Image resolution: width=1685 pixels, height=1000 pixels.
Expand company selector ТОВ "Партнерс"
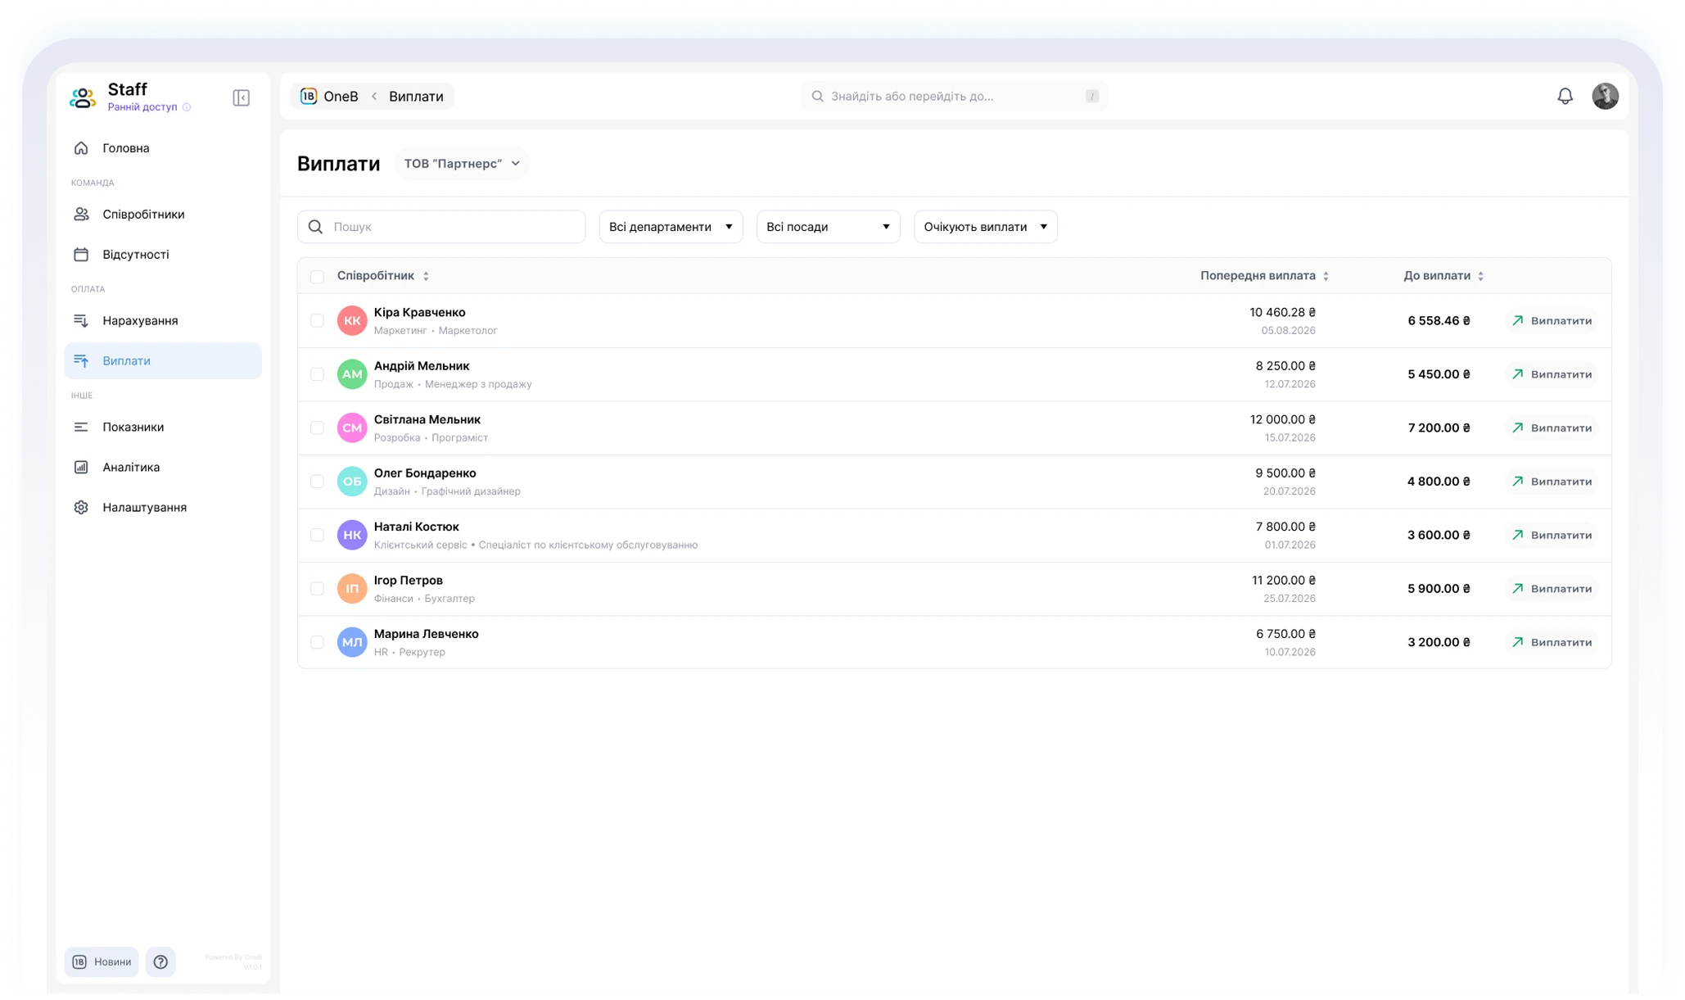point(462,163)
